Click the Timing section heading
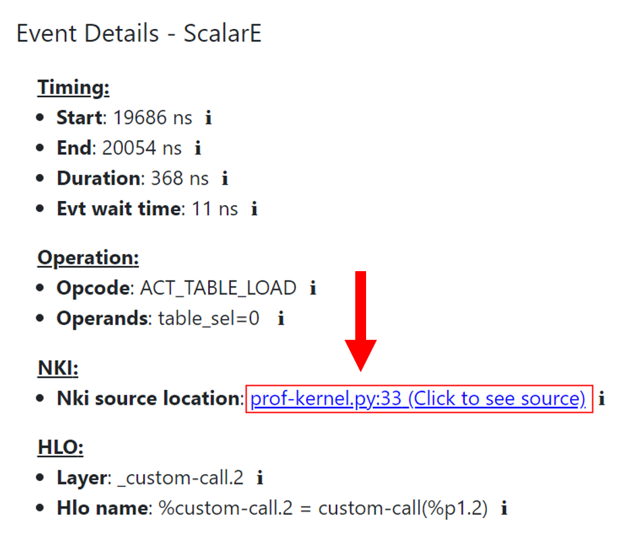The width and height of the screenshot is (643, 543). point(73,88)
